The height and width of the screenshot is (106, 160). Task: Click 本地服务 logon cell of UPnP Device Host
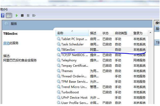click(139, 98)
